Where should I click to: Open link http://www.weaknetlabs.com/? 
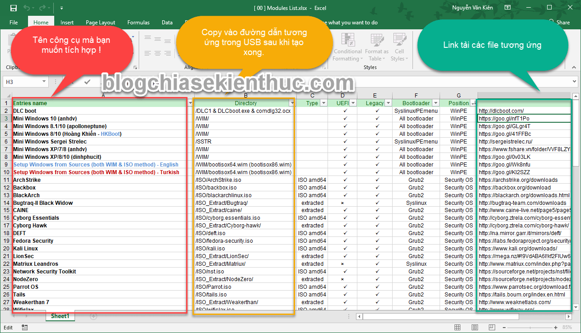point(515,302)
